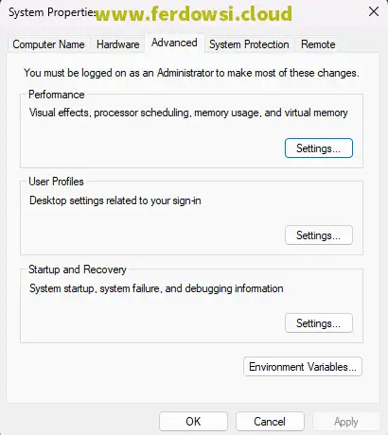Click the Startup and Recovery group heading
The height and width of the screenshot is (435, 388).
pos(78,270)
